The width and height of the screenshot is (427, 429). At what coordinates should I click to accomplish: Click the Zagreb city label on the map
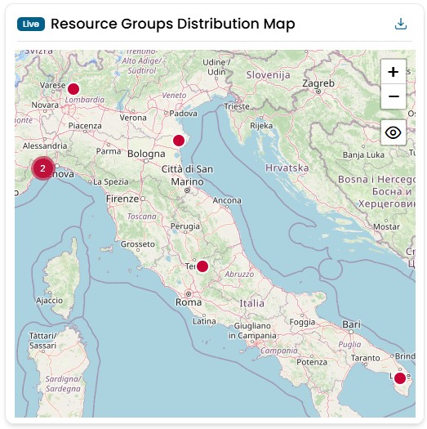318,83
